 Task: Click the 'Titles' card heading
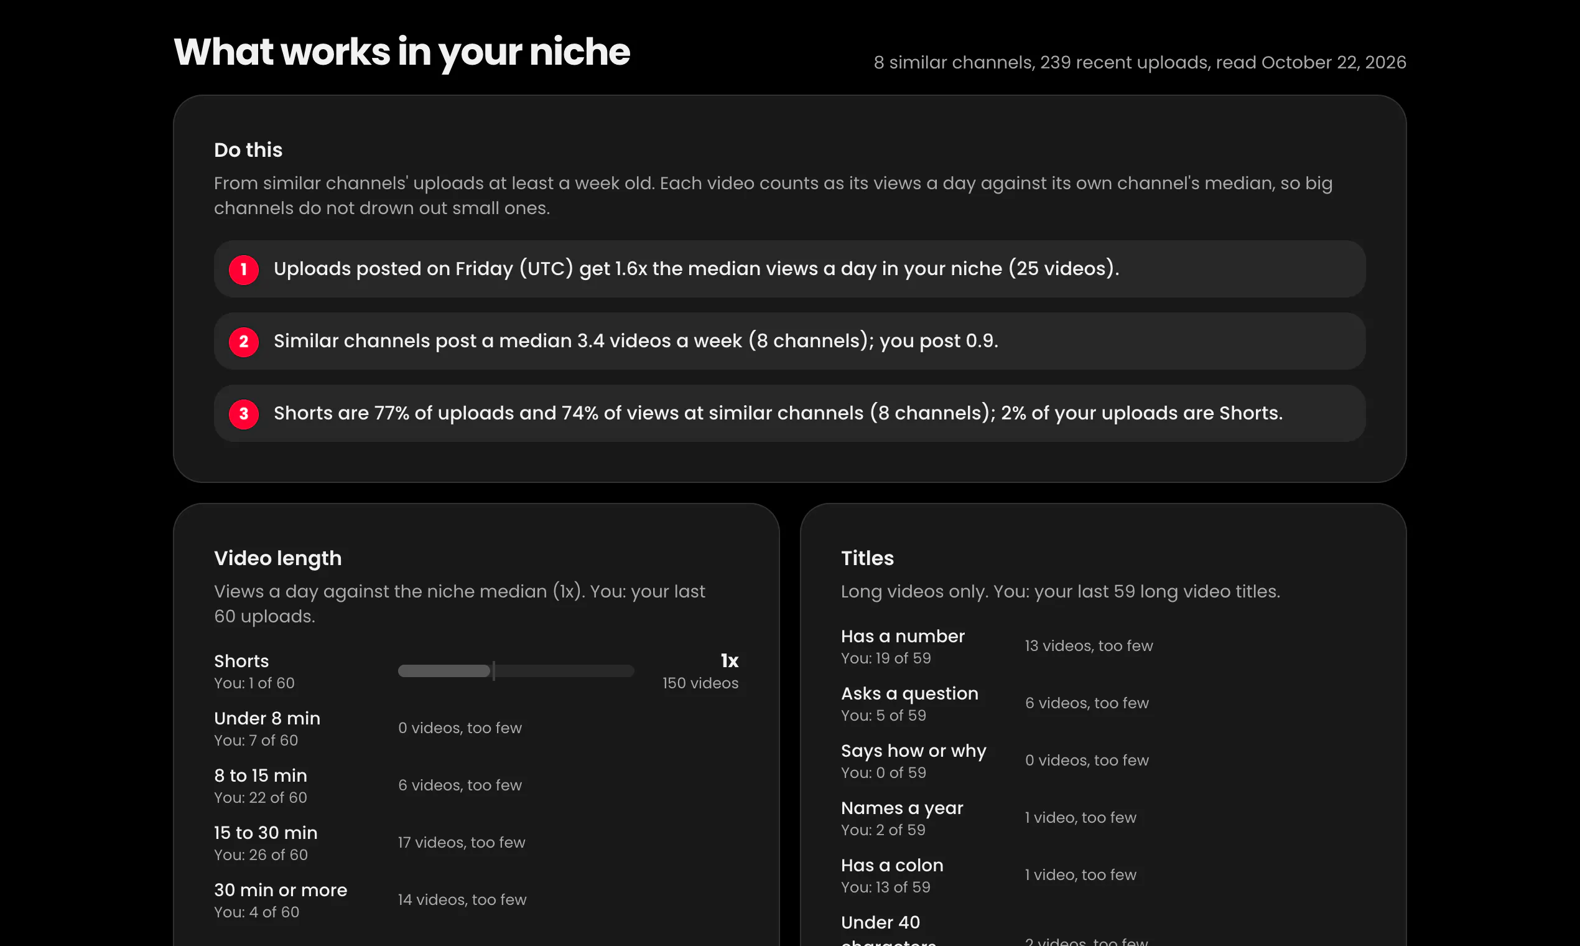pyautogui.click(x=867, y=558)
